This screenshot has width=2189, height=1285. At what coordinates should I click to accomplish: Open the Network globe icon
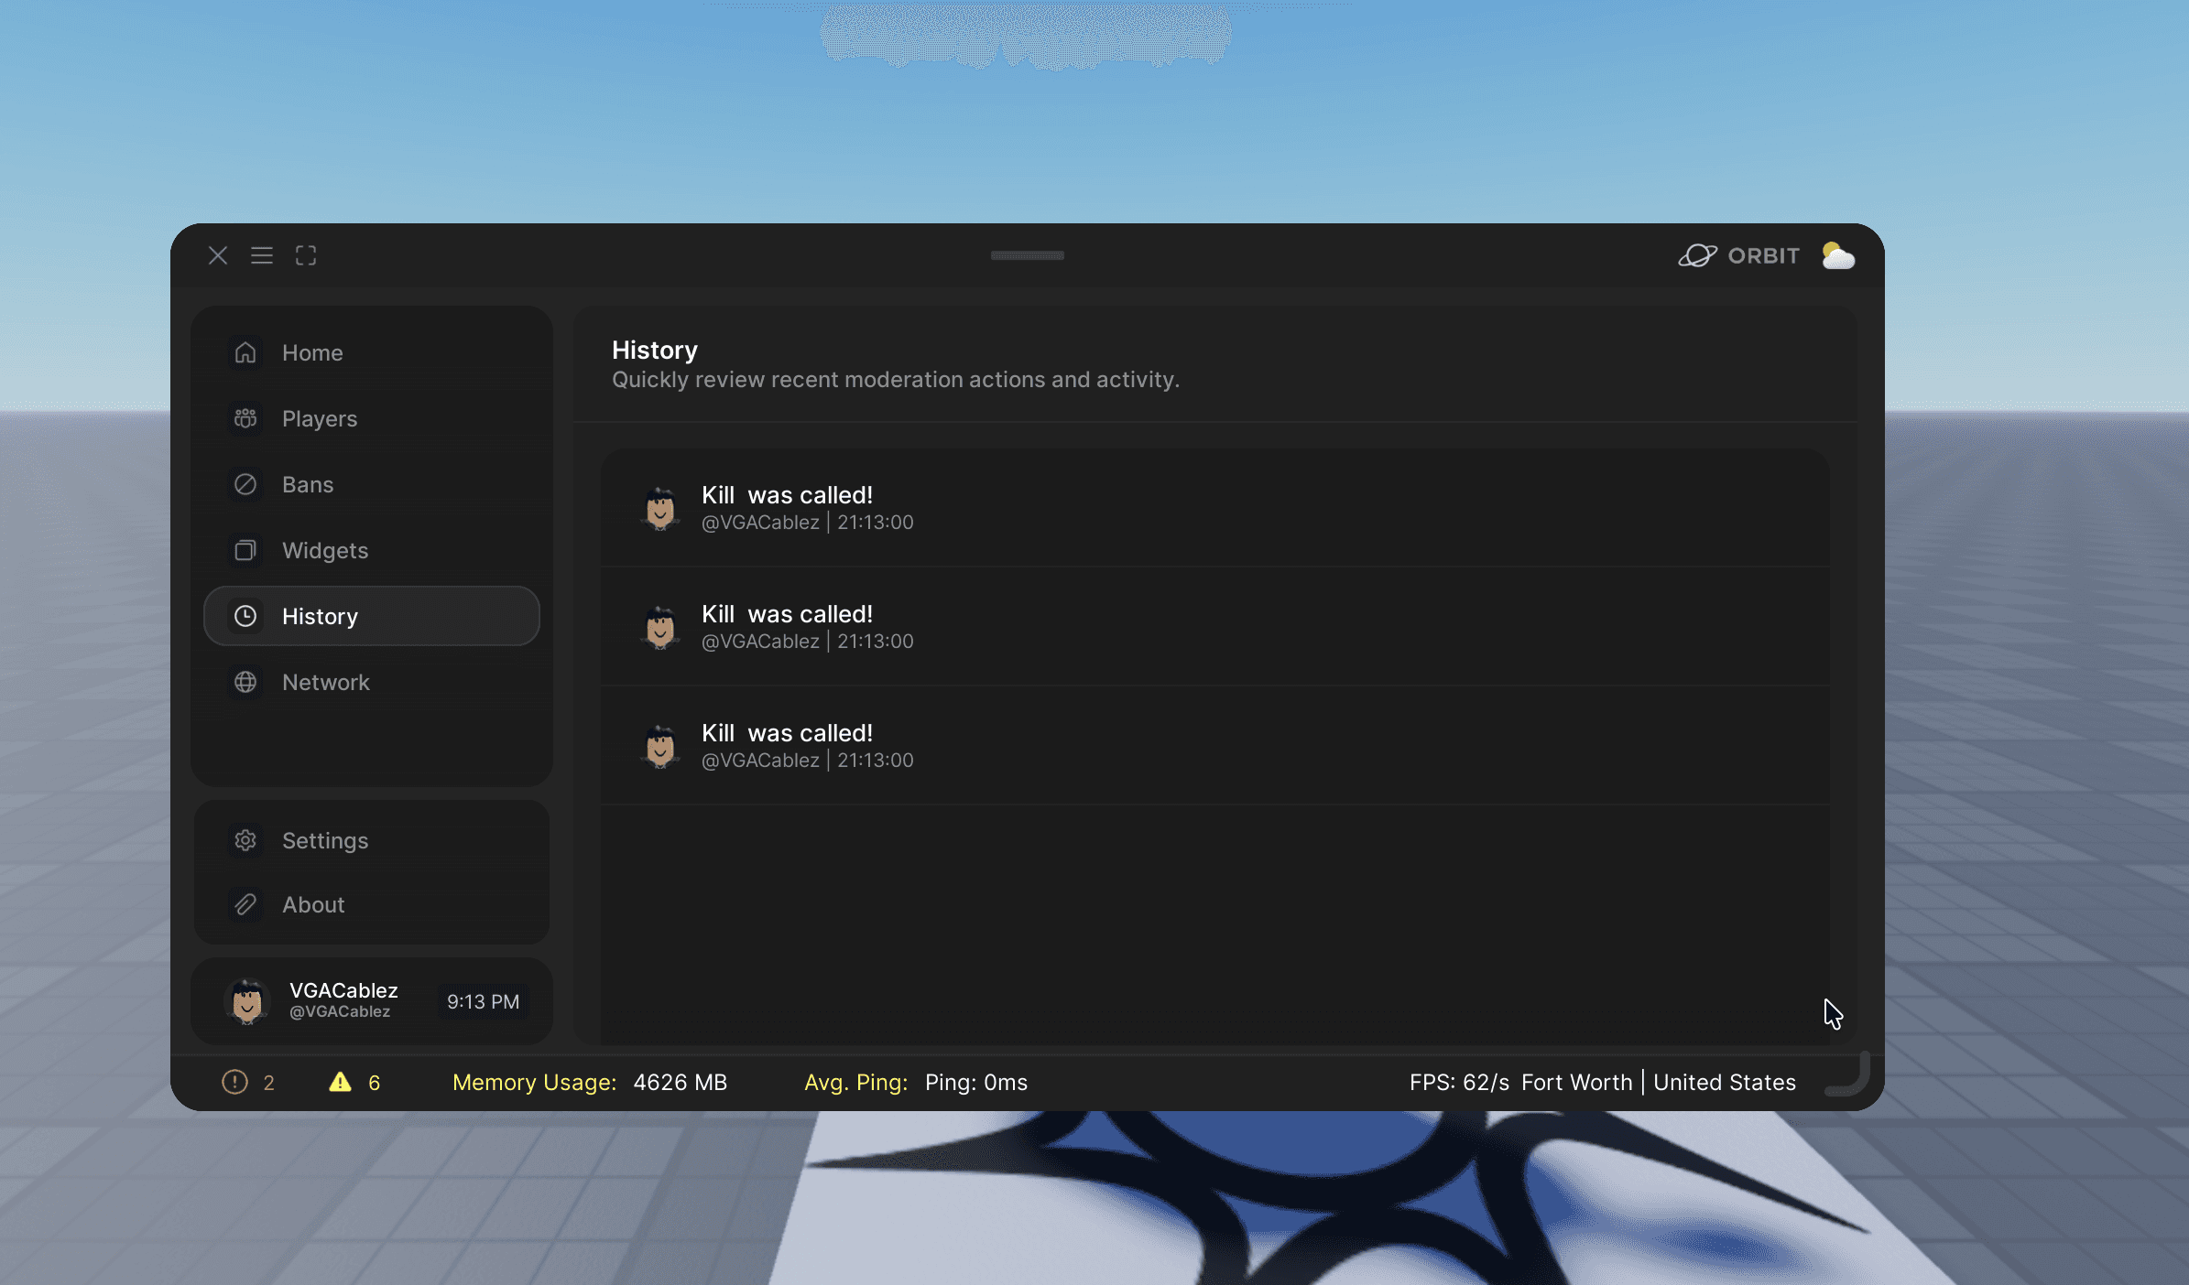245,682
